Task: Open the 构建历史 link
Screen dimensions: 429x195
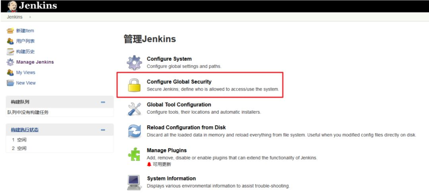Action: tap(25, 51)
